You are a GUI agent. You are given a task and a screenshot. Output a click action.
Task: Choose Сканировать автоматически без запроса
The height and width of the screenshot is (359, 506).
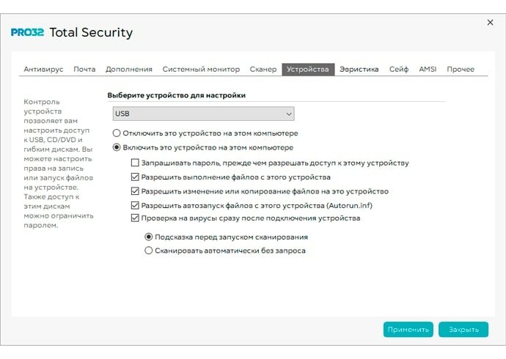click(x=149, y=251)
